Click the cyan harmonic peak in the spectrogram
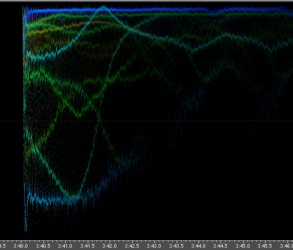The height and width of the screenshot is (250, 293). click(103, 8)
